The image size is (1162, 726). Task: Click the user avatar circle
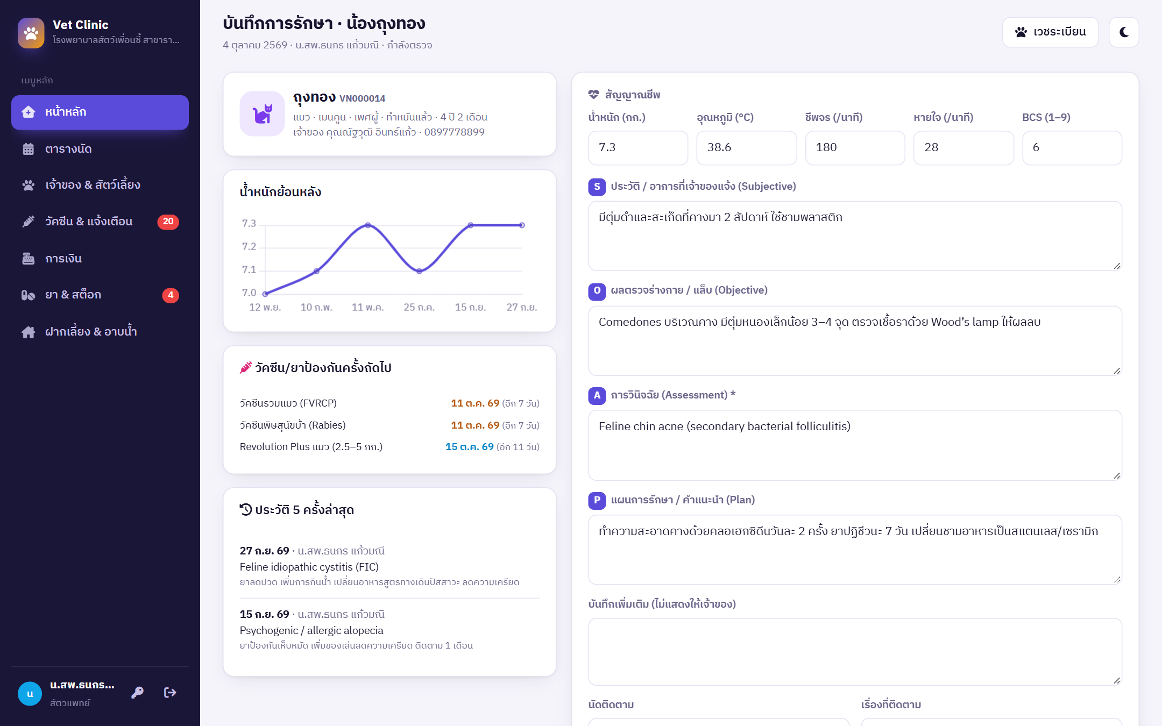[x=30, y=694]
